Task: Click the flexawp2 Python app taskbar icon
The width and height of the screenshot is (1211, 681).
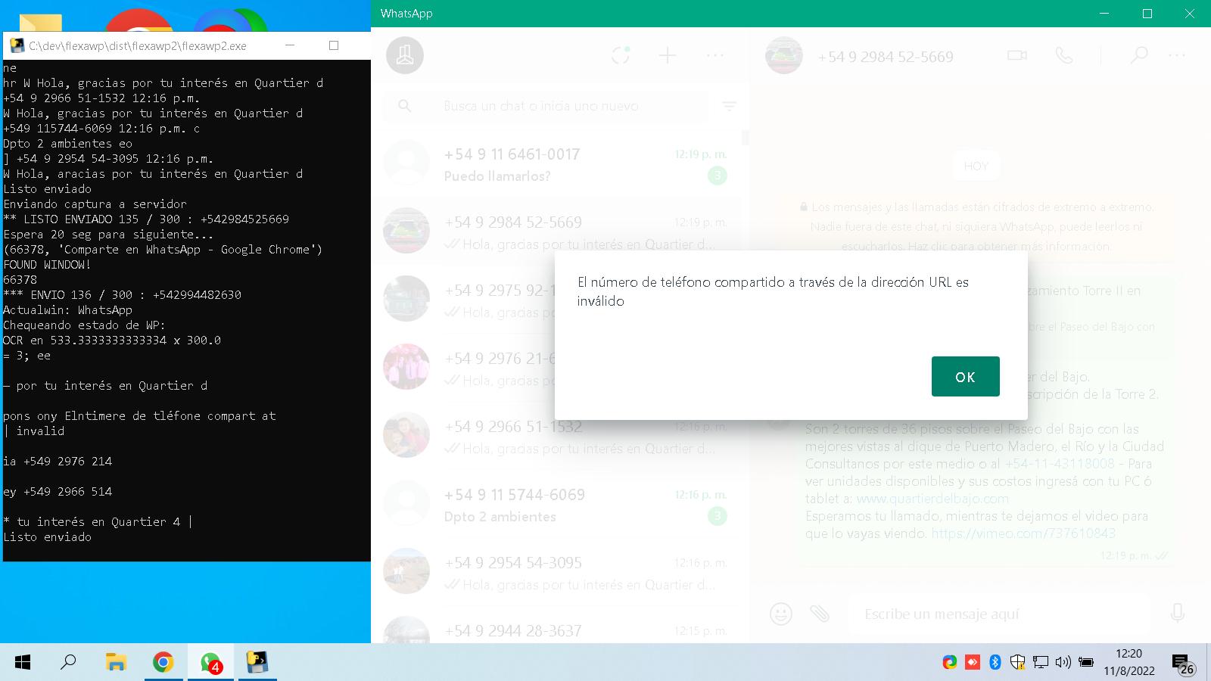Action: 257,662
